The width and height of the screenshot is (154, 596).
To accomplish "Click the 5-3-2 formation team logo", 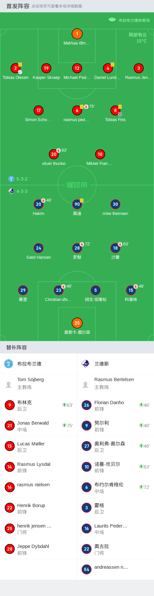I will 11,179.
